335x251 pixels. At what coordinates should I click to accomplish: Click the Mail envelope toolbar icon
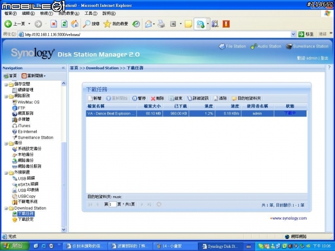(x=149, y=24)
